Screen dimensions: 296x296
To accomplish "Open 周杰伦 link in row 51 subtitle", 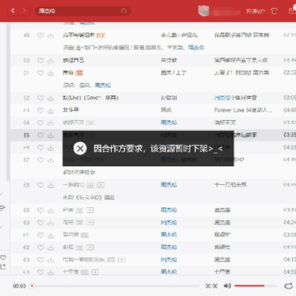I will click(103, 86).
